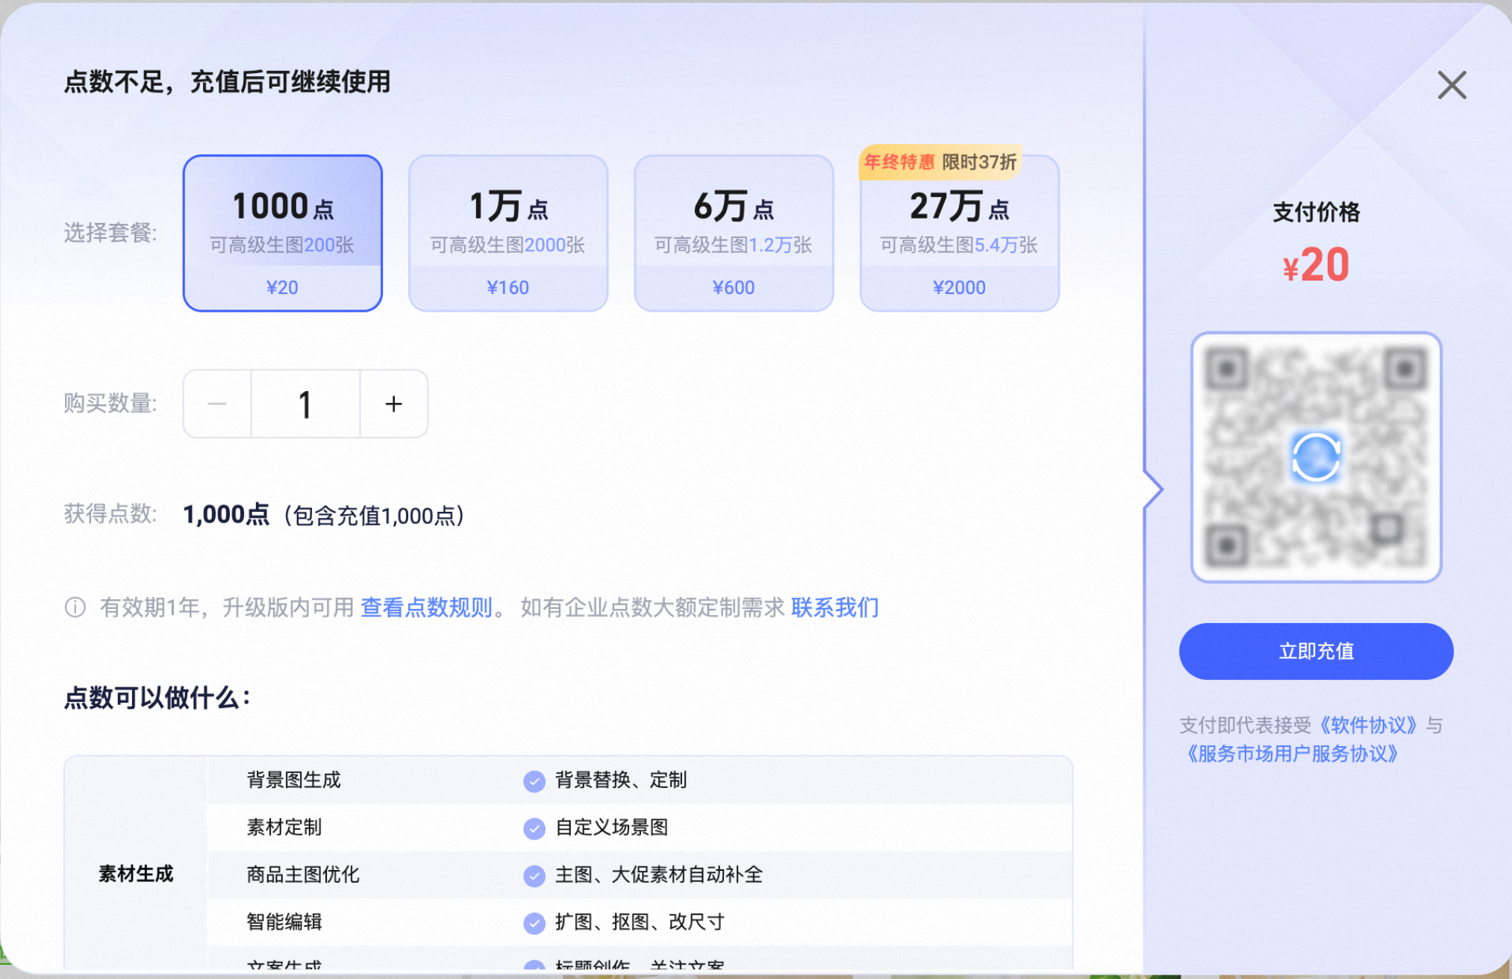Close the recharge dialog with the X
The image size is (1512, 979).
click(x=1452, y=85)
